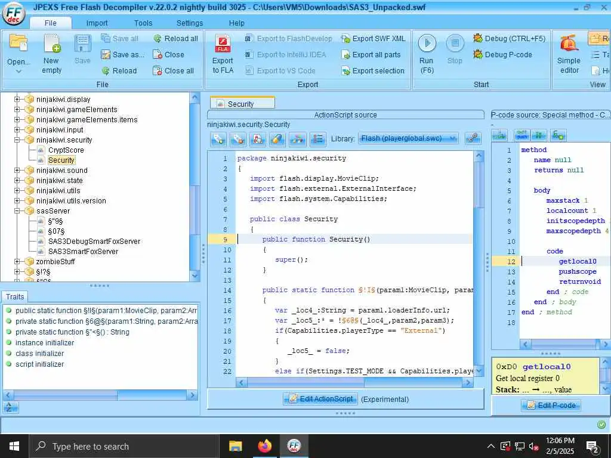Click the Edit P-code button
Viewport: 611px width, 458px height.
tap(551, 406)
